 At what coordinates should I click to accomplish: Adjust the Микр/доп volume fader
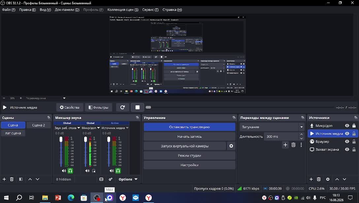coord(85,139)
